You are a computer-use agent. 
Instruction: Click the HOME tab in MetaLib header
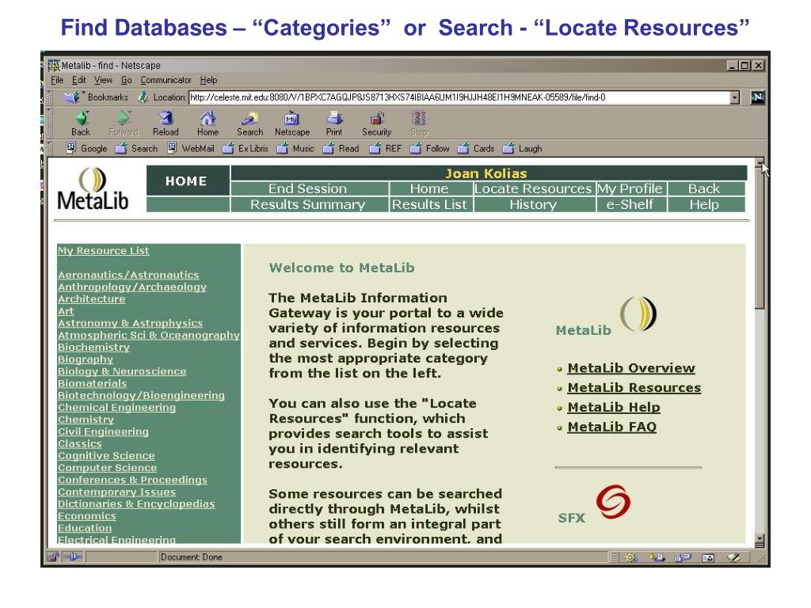188,181
